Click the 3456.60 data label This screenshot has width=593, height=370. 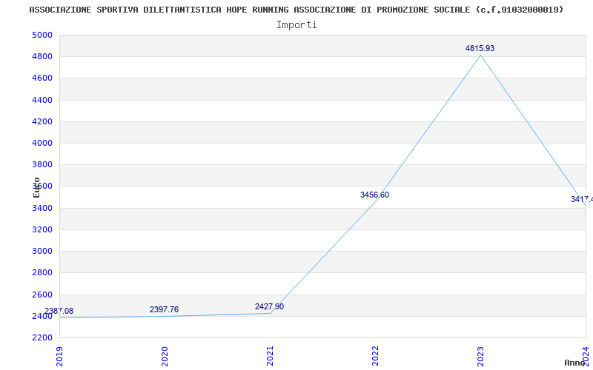click(x=374, y=195)
